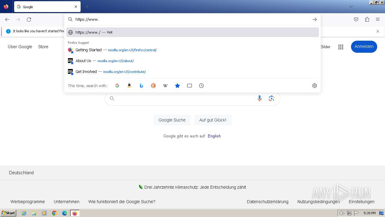385x217 pixels.
Task: Open volume control in system tray
Action: pos(342,213)
